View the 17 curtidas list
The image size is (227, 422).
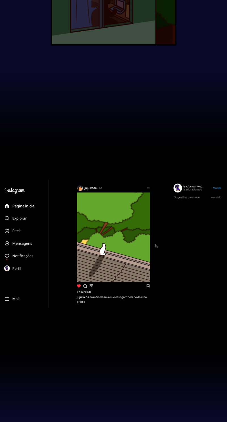coord(84,292)
